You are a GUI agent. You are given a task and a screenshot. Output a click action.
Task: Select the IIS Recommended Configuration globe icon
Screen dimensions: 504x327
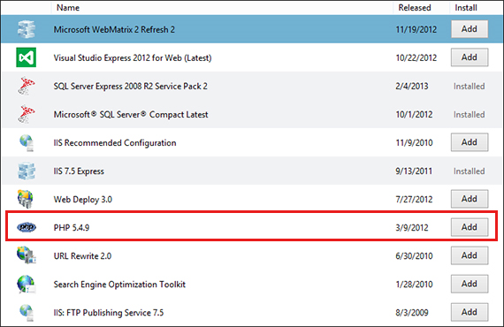click(x=26, y=142)
